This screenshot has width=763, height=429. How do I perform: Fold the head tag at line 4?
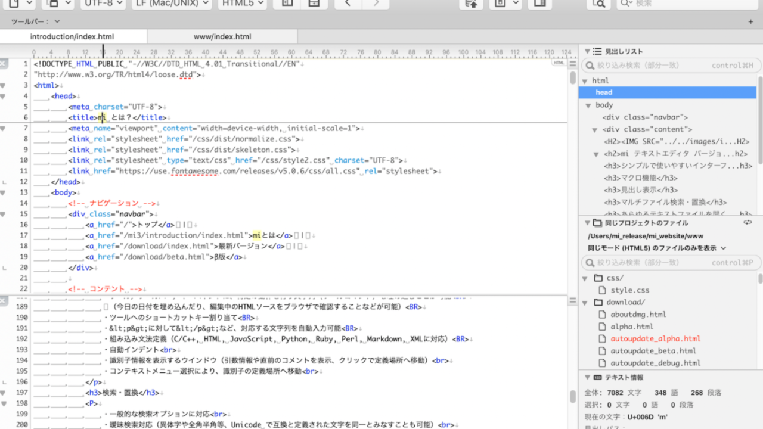(2, 96)
